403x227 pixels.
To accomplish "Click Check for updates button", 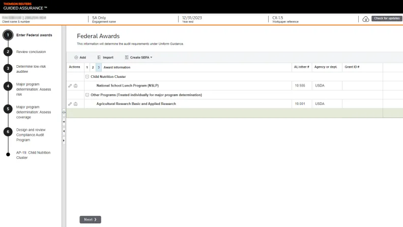I will [387, 19].
